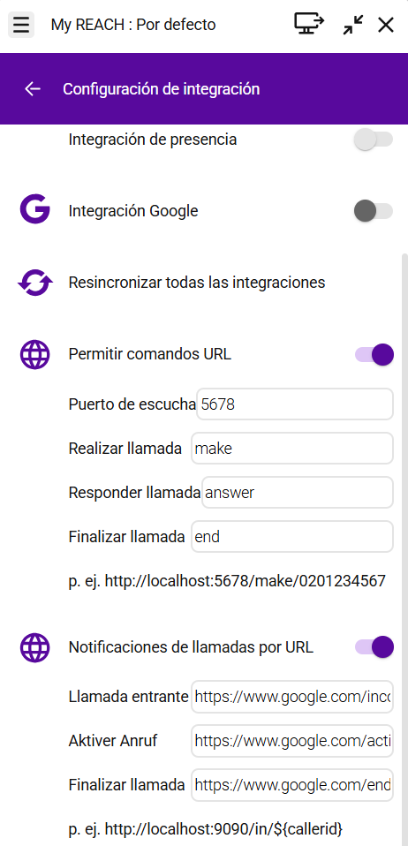Click the Finalizar llamada field containing end
This screenshot has height=846, width=408.
[x=292, y=536]
